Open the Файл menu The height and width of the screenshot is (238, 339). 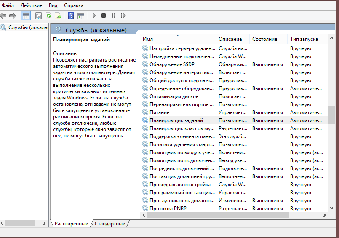point(8,5)
